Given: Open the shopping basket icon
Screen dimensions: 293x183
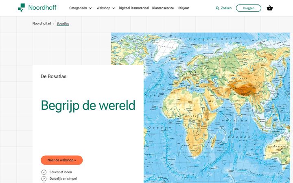Looking at the screenshot, I should 270,8.
